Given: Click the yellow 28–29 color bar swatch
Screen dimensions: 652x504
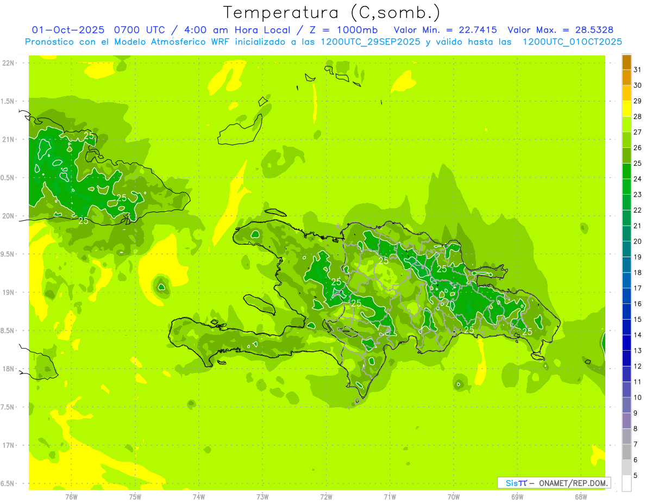Looking at the screenshot, I should pyautogui.click(x=626, y=109).
